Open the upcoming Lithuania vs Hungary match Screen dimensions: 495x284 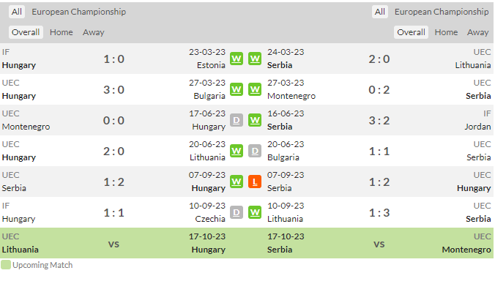[x=113, y=243]
